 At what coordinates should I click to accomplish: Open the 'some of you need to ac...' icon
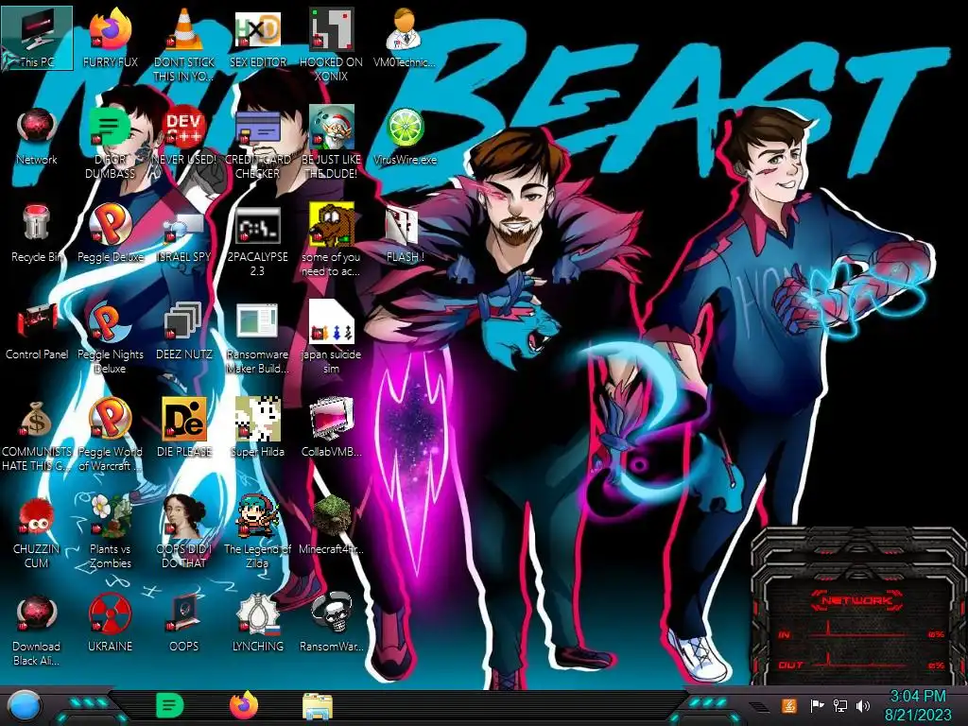click(331, 241)
